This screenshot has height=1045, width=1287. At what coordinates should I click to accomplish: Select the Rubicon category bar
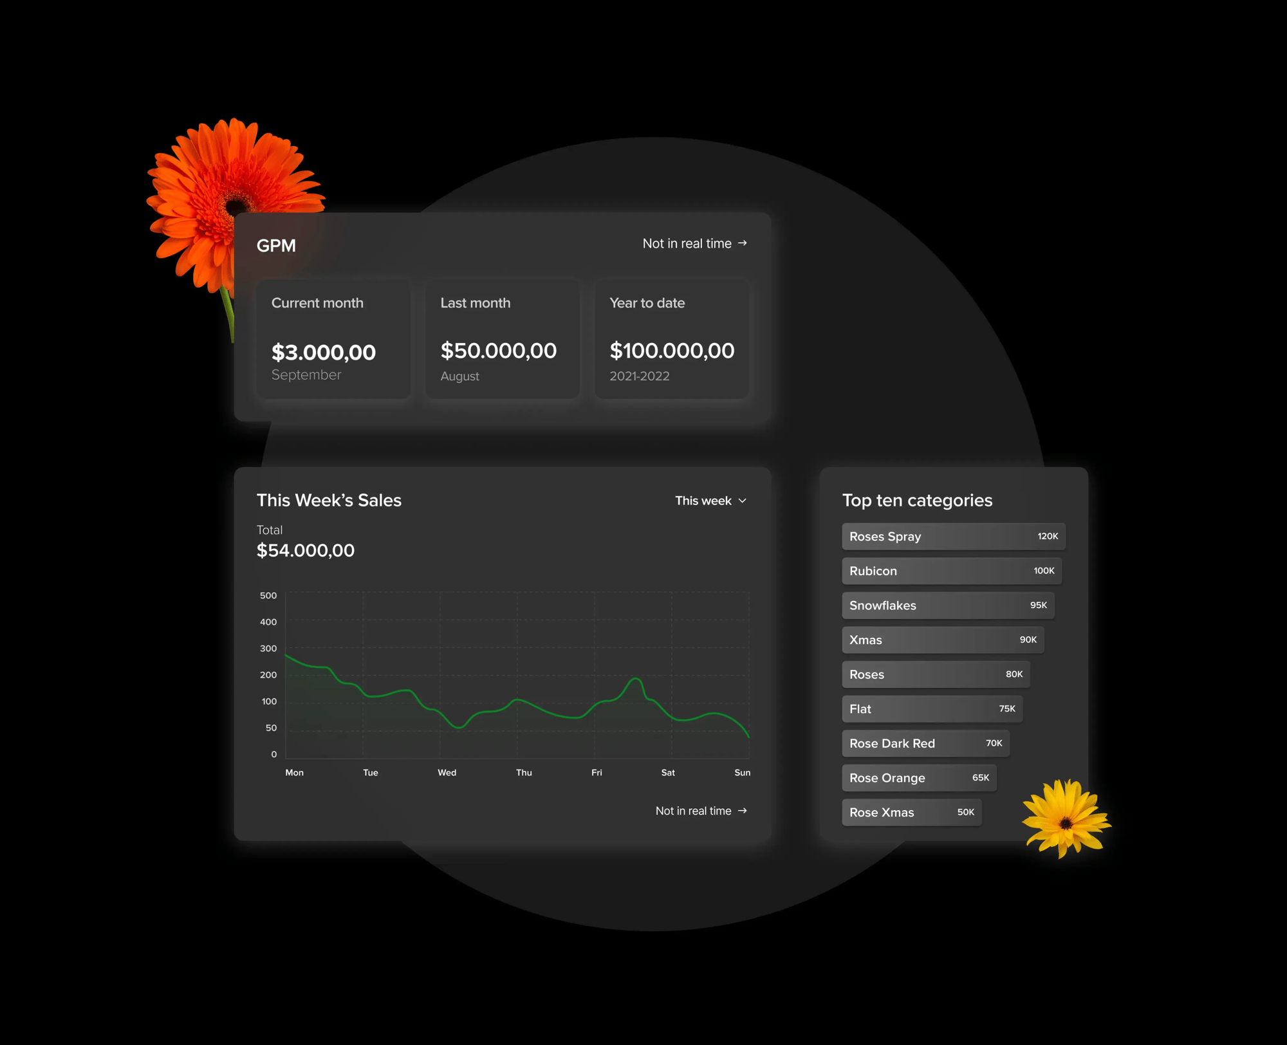951,571
